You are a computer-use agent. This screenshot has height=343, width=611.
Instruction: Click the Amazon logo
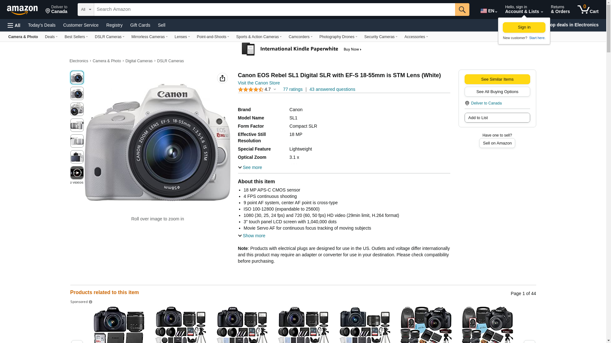[x=22, y=10]
